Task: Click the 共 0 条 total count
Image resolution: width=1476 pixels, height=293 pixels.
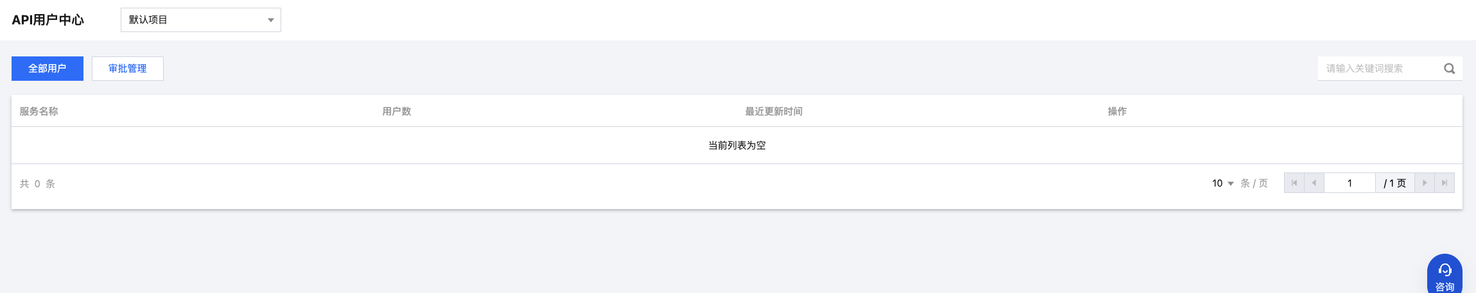Action: [37, 184]
